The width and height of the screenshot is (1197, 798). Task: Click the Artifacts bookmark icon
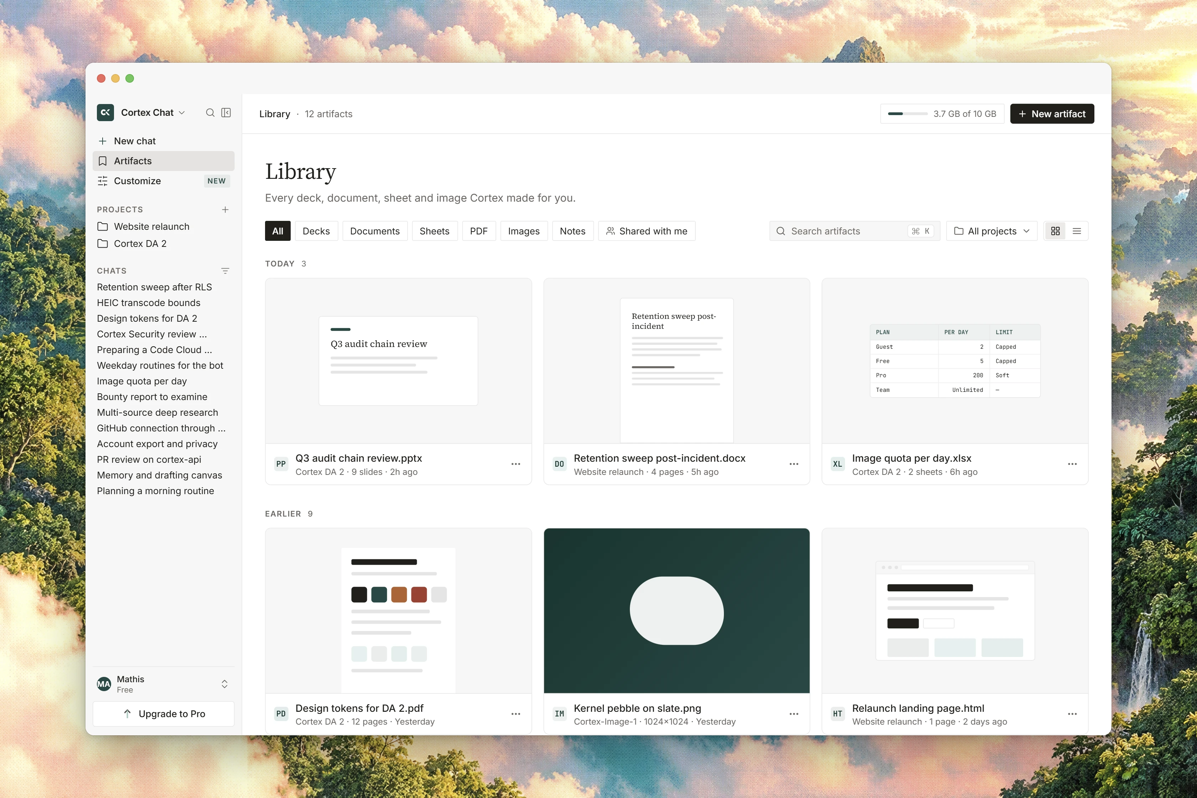(102, 161)
